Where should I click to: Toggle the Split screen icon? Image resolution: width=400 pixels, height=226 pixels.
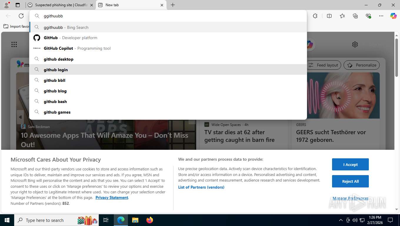tap(329, 16)
